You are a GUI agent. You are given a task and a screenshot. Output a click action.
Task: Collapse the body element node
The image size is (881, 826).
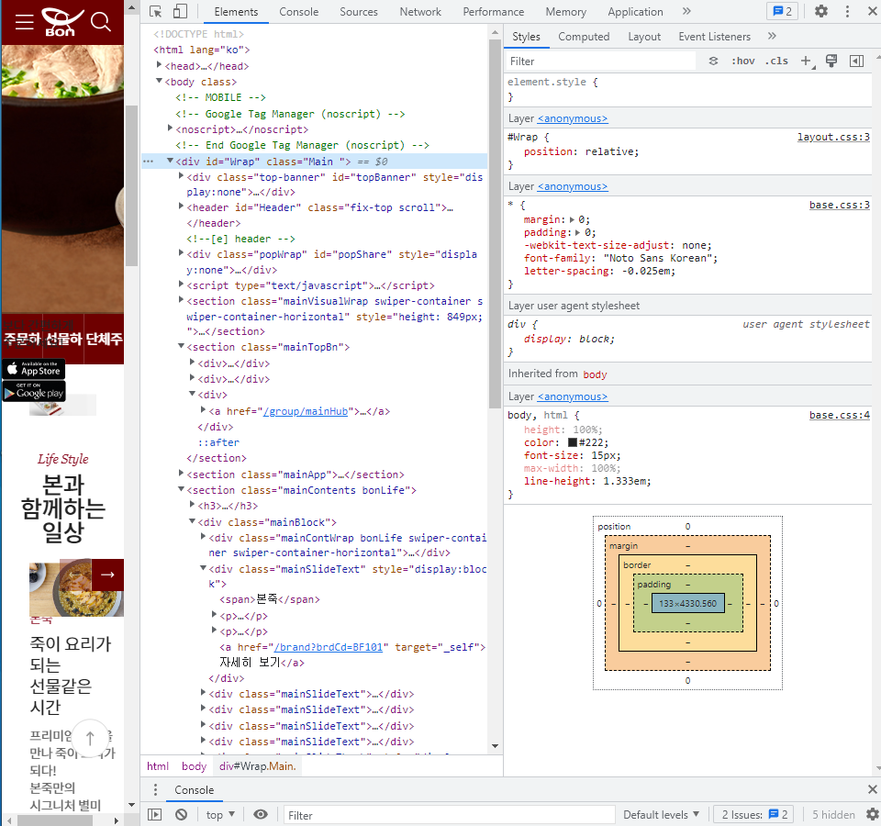[x=159, y=81]
